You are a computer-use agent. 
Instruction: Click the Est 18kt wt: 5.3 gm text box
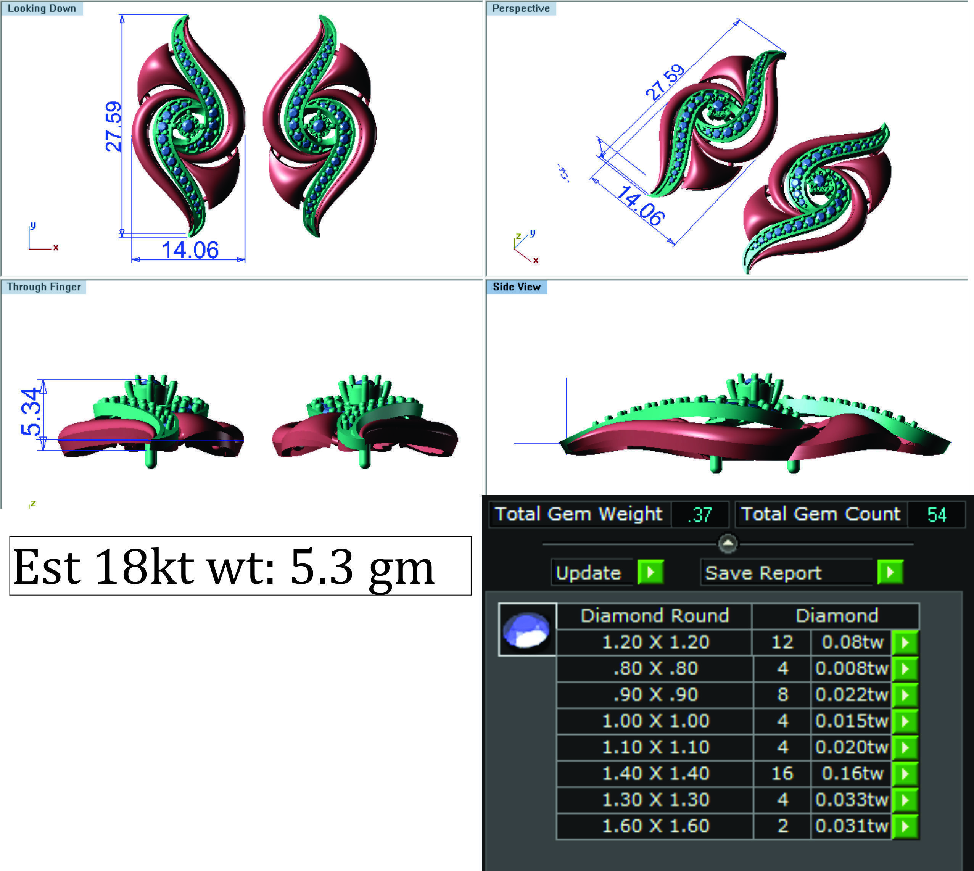click(240, 566)
